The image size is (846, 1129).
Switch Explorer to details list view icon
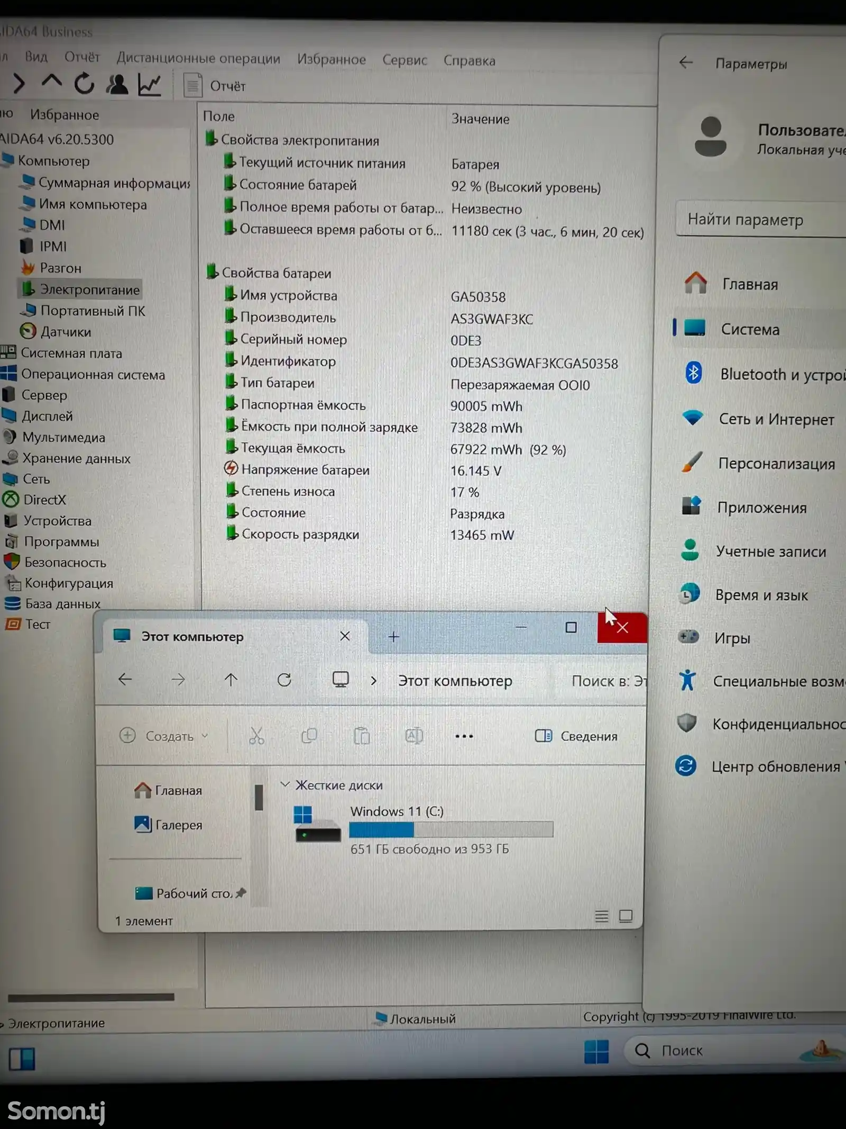pos(602,916)
